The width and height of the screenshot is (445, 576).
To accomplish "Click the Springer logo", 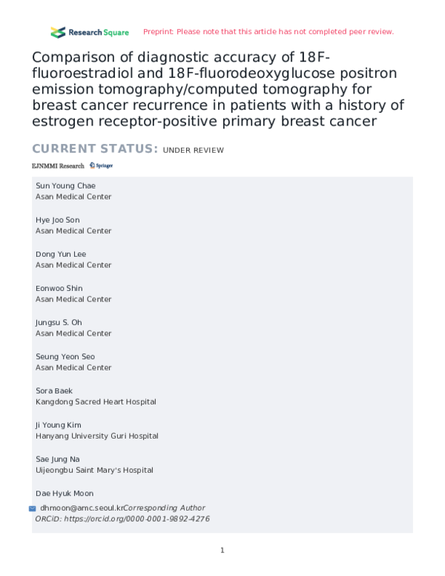I will click(101, 166).
